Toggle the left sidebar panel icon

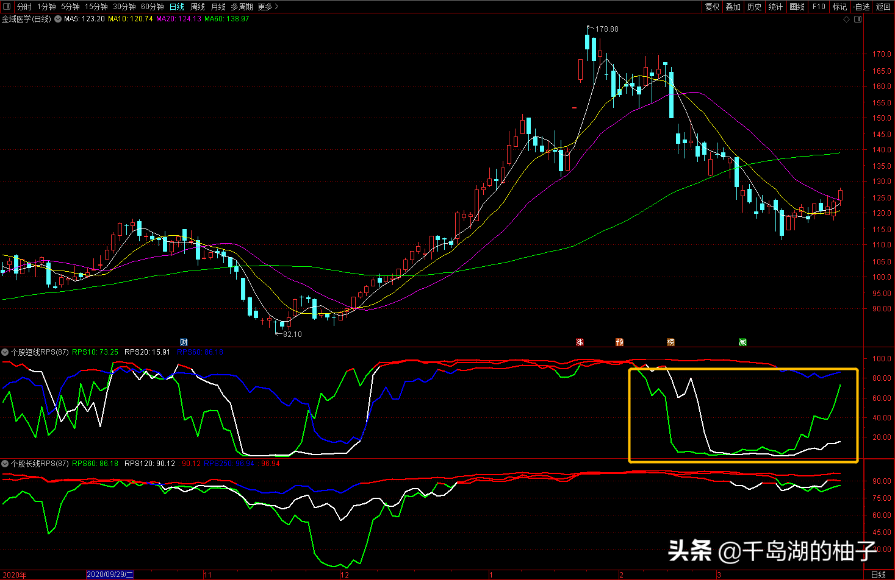(x=7, y=7)
